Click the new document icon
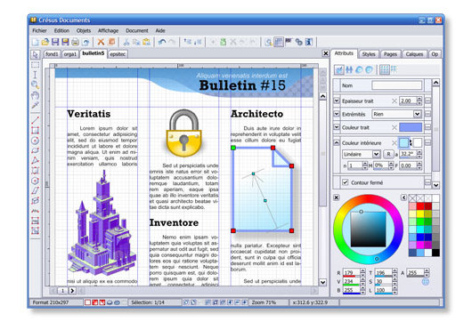 (36, 42)
